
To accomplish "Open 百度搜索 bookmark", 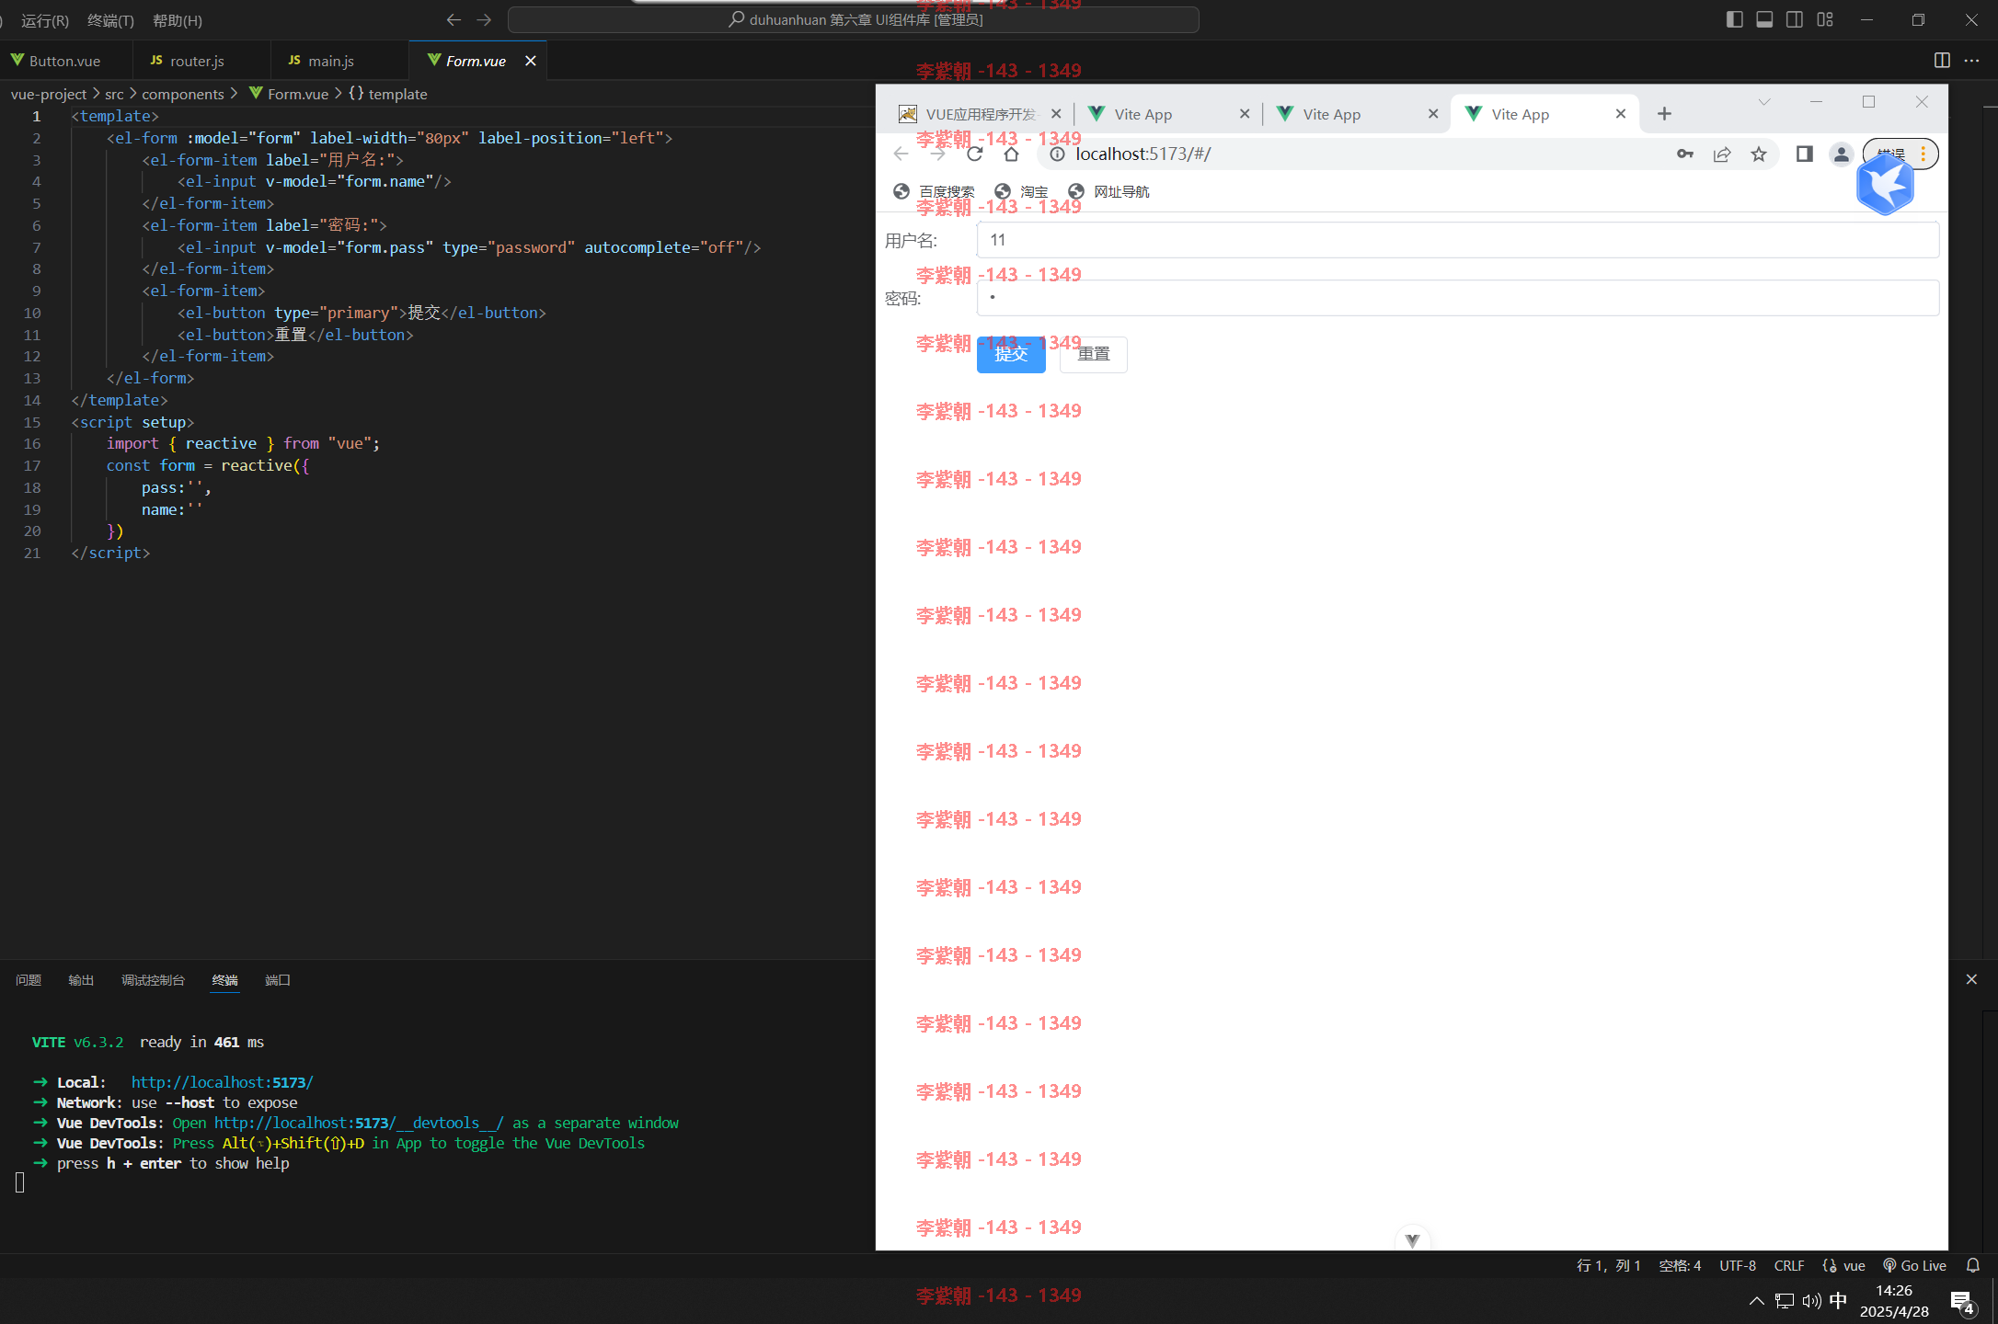I will (934, 191).
